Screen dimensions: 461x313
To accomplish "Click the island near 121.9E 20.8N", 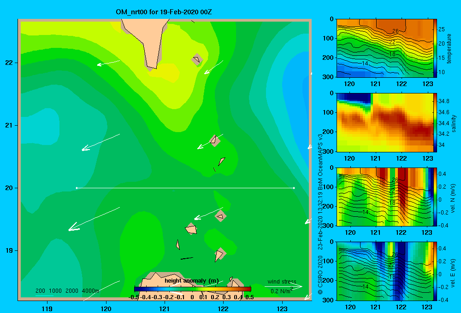I will pyautogui.click(x=214, y=140).
